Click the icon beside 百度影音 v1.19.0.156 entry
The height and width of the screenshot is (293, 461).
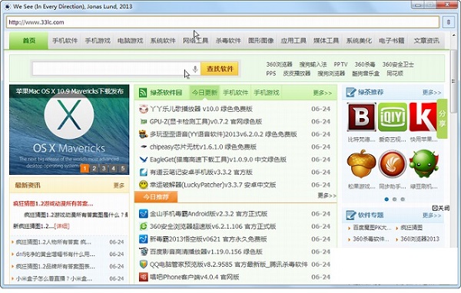pos(143,252)
